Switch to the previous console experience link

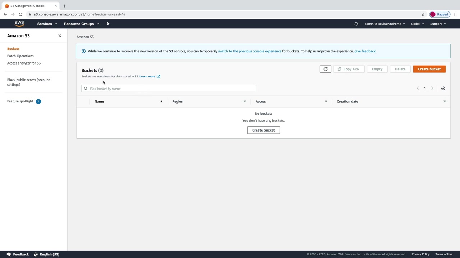pos(250,51)
